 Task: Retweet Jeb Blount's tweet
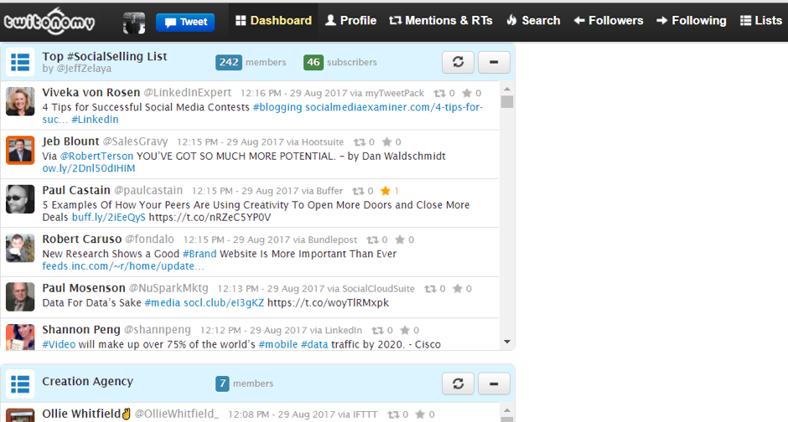pos(360,142)
